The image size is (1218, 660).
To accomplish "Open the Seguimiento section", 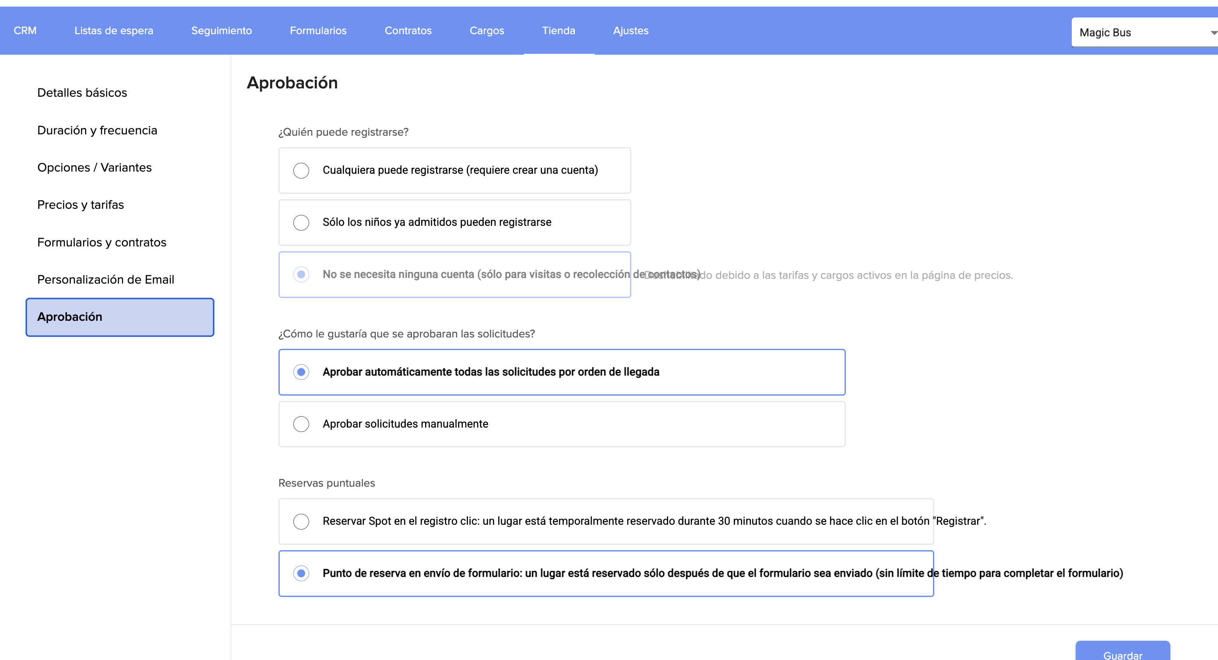I will click(221, 31).
